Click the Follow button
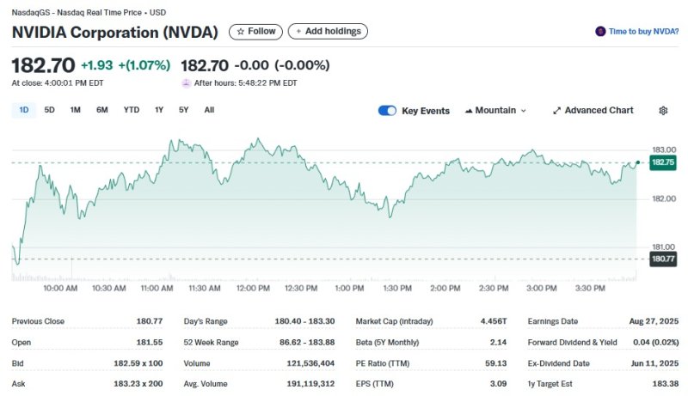This screenshot has width=688, height=396. (x=255, y=31)
